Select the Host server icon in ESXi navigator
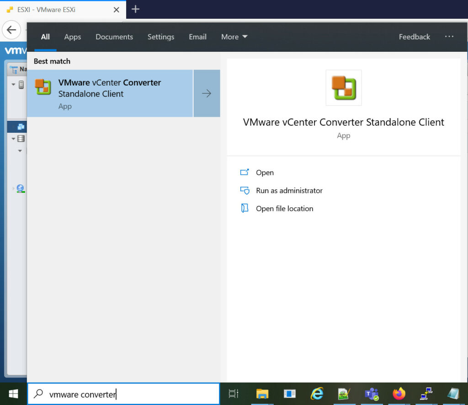Screen dimensions: 468x405 (x=21, y=85)
